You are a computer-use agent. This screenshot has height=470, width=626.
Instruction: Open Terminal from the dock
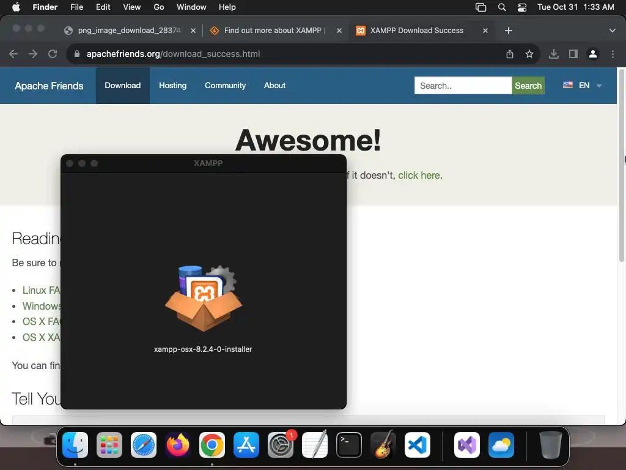click(349, 445)
